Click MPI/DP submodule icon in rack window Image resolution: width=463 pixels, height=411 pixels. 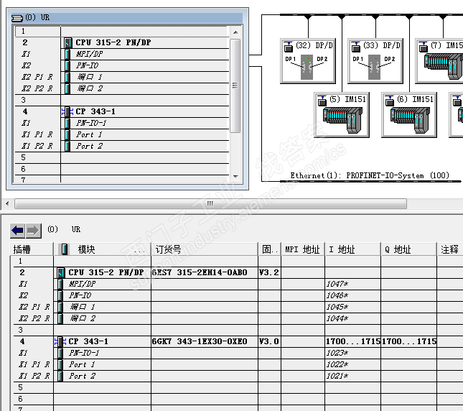(x=67, y=54)
